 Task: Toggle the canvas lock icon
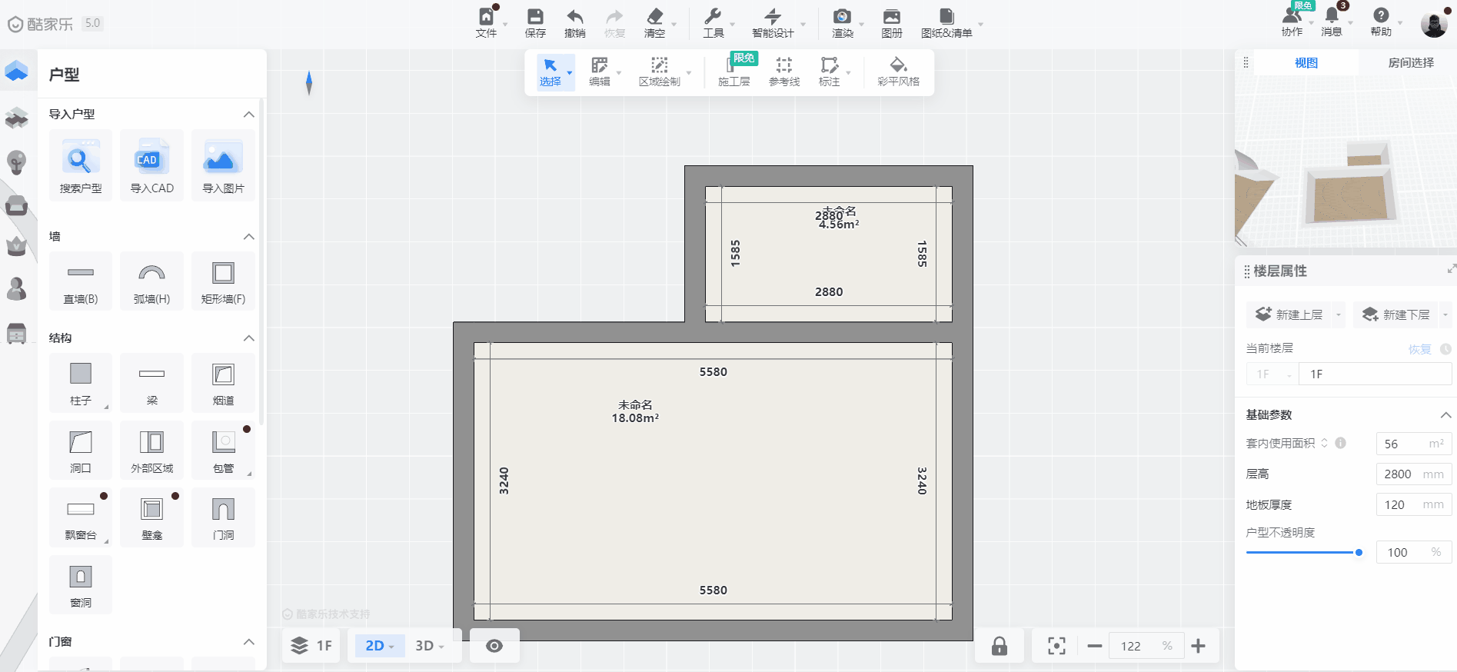point(999,646)
